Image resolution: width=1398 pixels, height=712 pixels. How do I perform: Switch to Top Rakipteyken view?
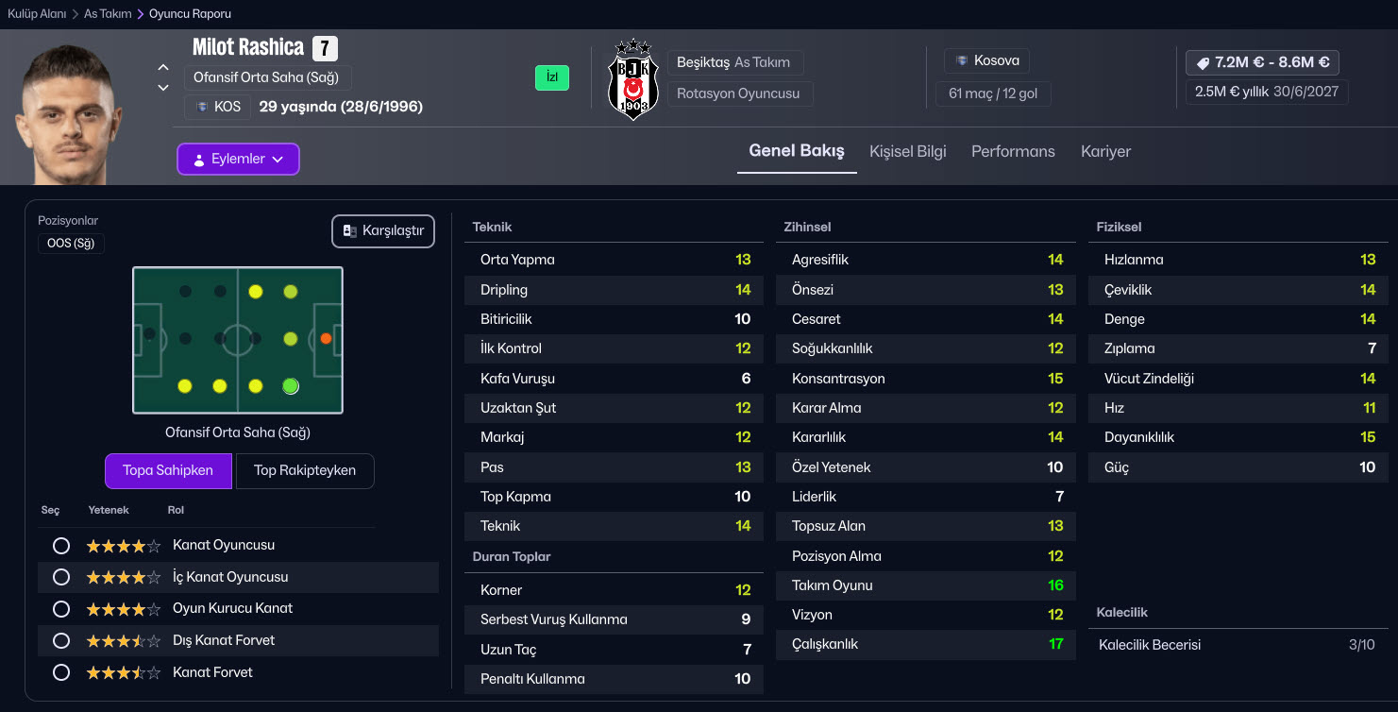point(304,470)
